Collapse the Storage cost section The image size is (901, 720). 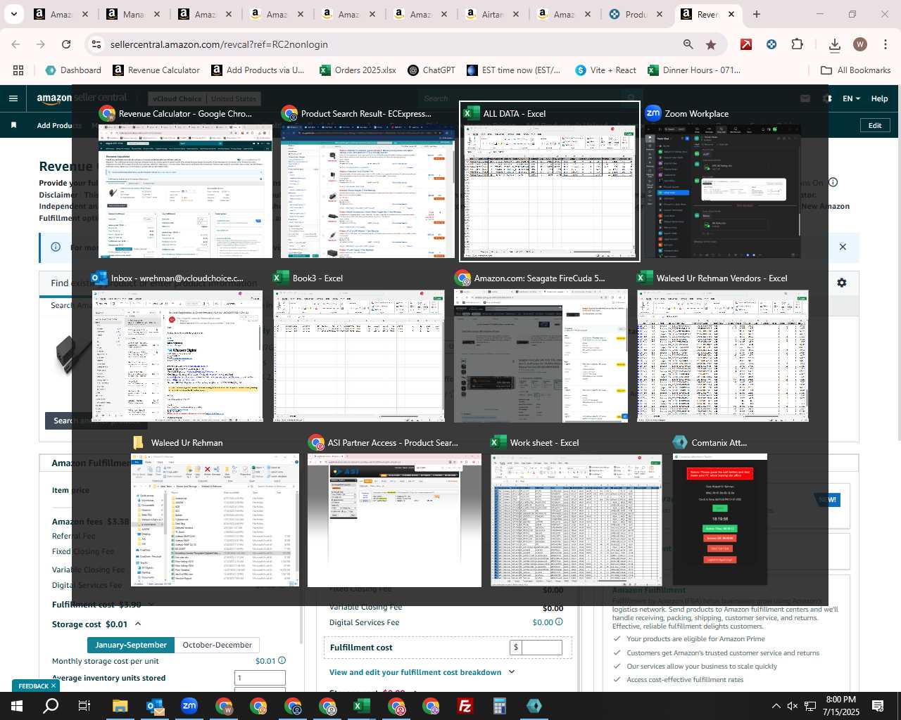click(x=138, y=624)
